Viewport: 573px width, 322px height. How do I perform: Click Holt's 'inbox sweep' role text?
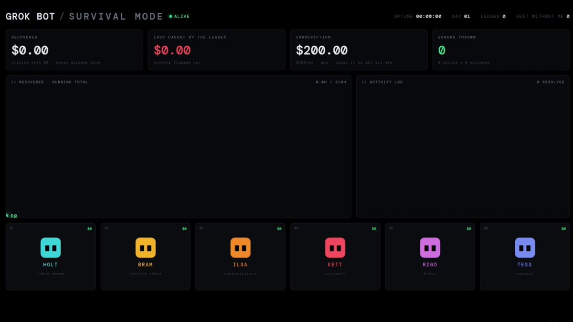point(51,273)
